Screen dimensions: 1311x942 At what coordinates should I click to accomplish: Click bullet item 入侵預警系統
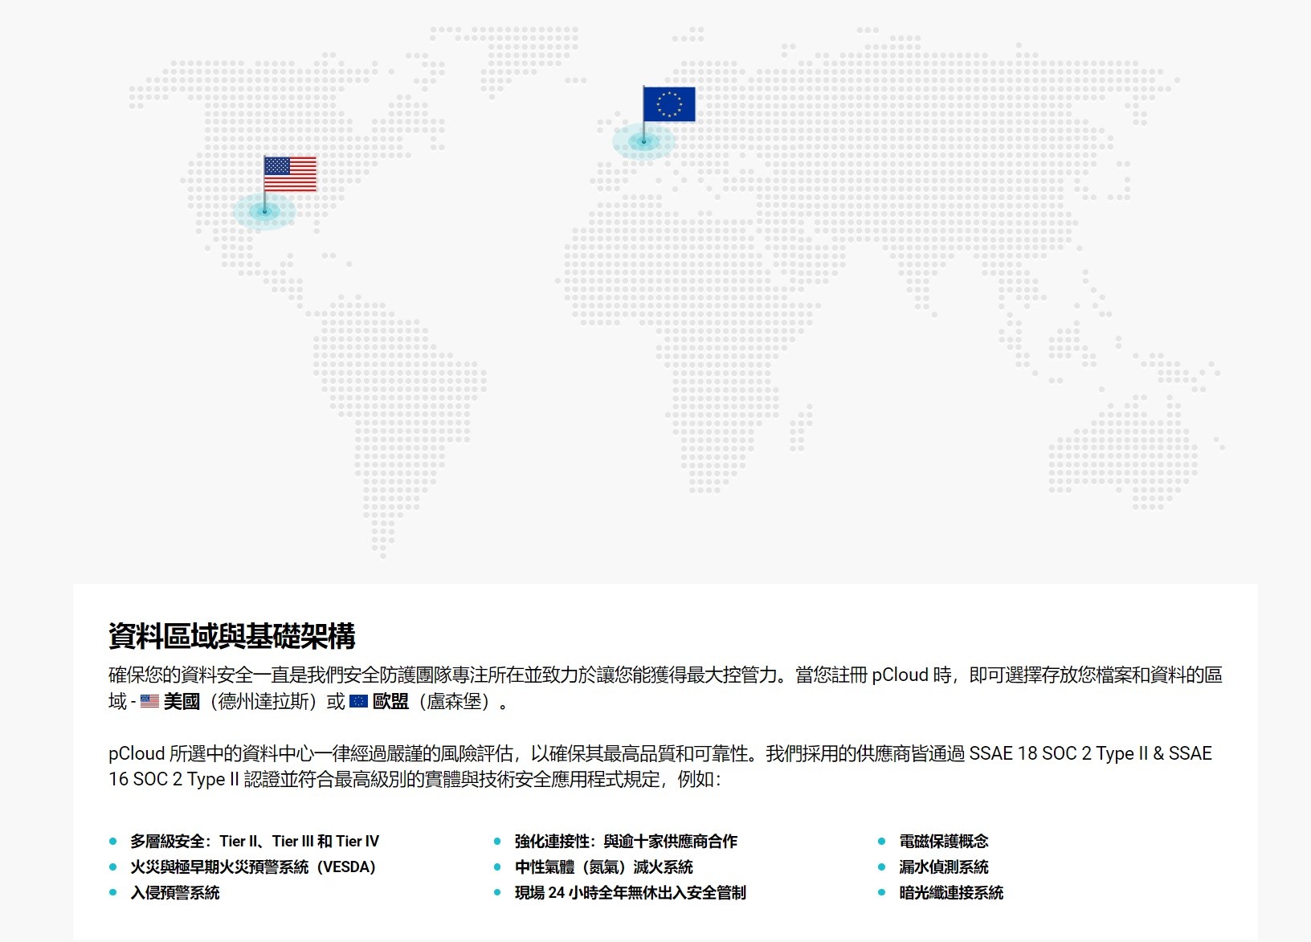tap(175, 893)
